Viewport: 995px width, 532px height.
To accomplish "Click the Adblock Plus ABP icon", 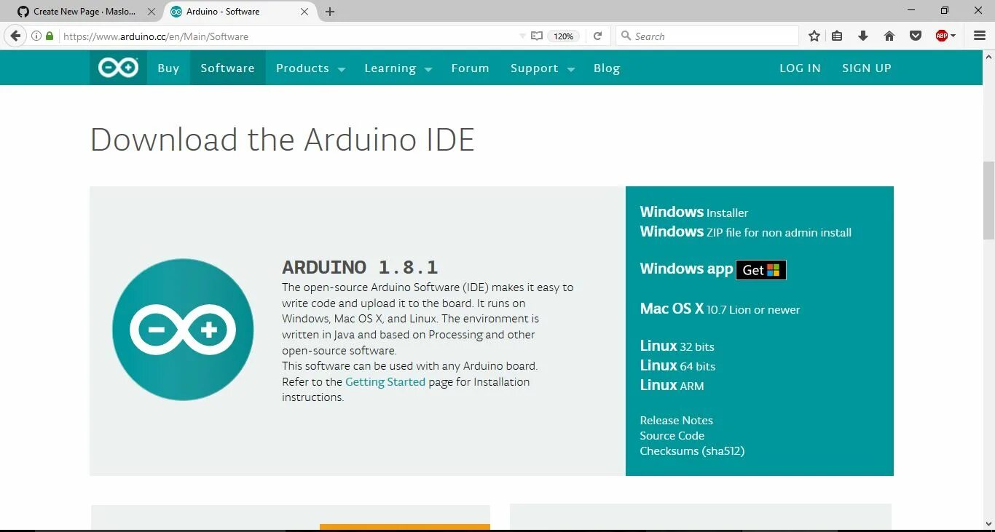I will click(x=942, y=36).
